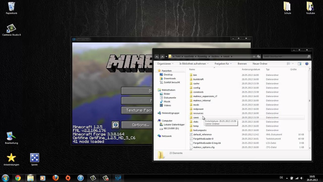Refresh the tekkit folder view
Viewport: 323px width, 182px height.
(x=258, y=57)
